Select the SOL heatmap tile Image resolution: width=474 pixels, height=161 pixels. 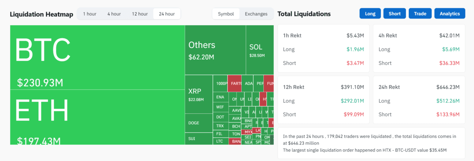(260, 50)
